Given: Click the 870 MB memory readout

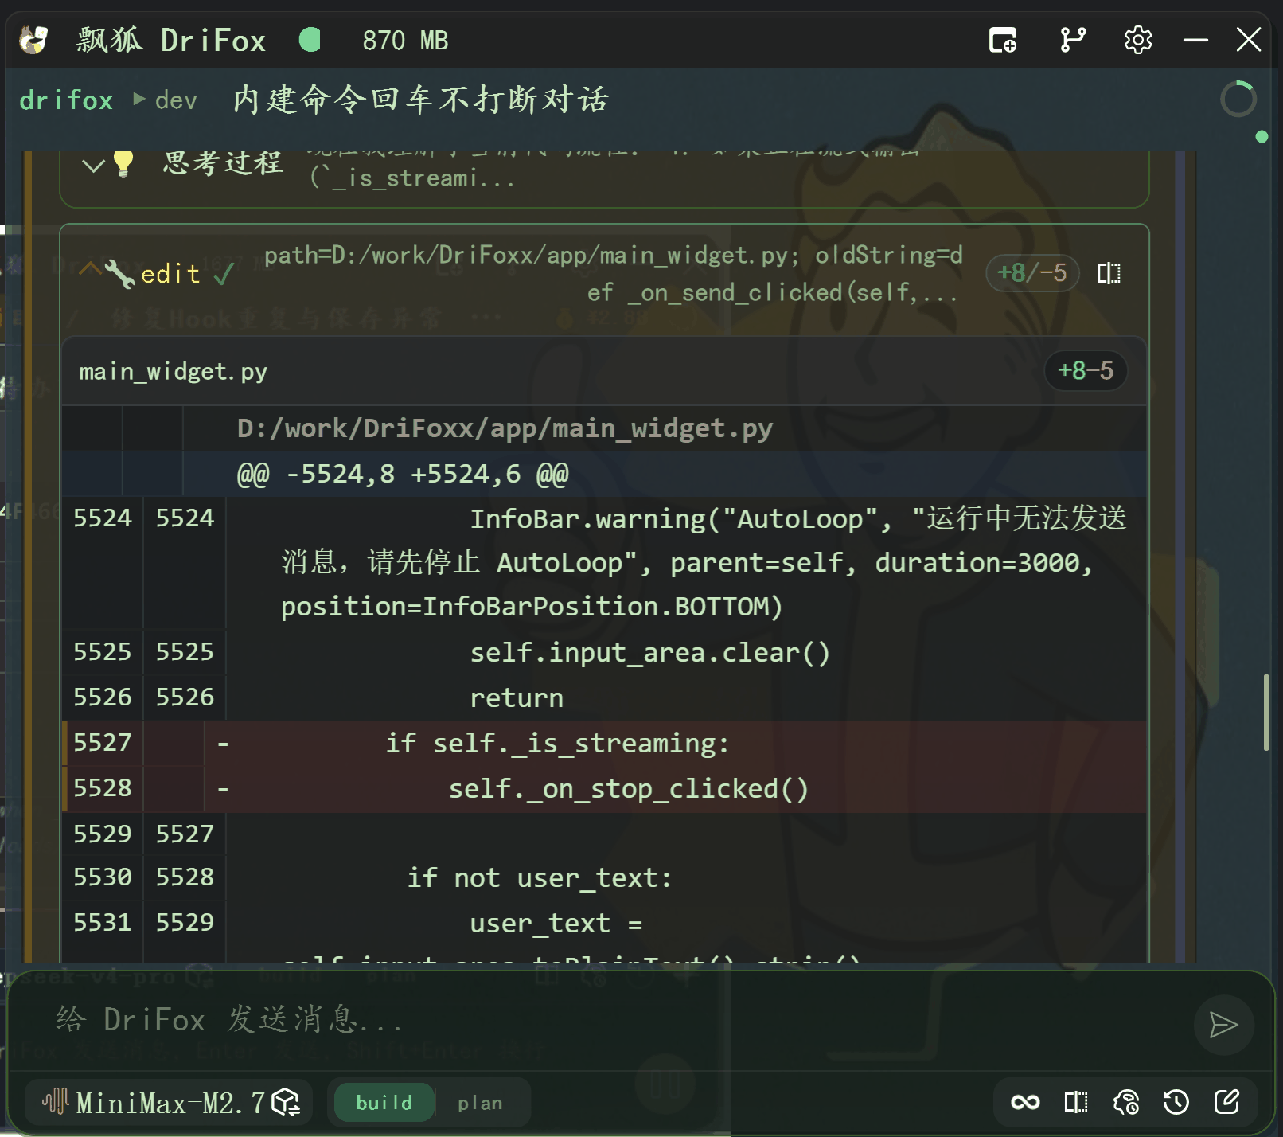Looking at the screenshot, I should [x=405, y=41].
